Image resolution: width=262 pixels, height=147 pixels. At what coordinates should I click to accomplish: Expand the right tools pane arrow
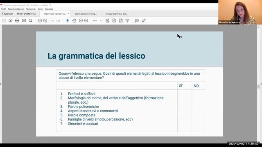[261, 84]
